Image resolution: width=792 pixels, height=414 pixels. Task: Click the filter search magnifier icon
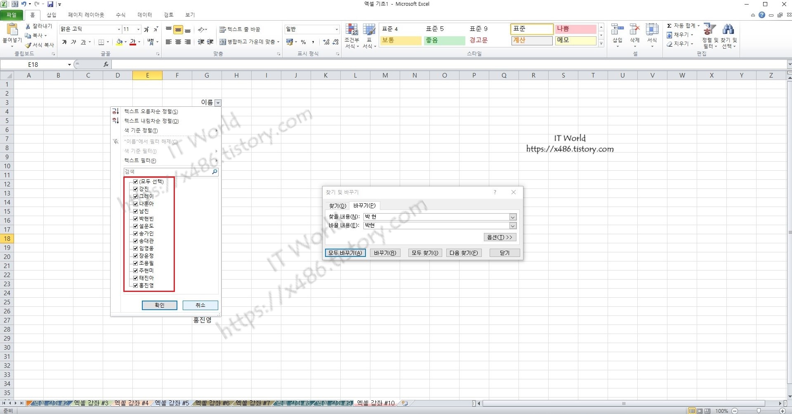[214, 172]
